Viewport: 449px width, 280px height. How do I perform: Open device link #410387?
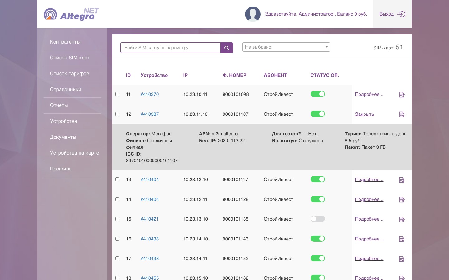point(150,114)
